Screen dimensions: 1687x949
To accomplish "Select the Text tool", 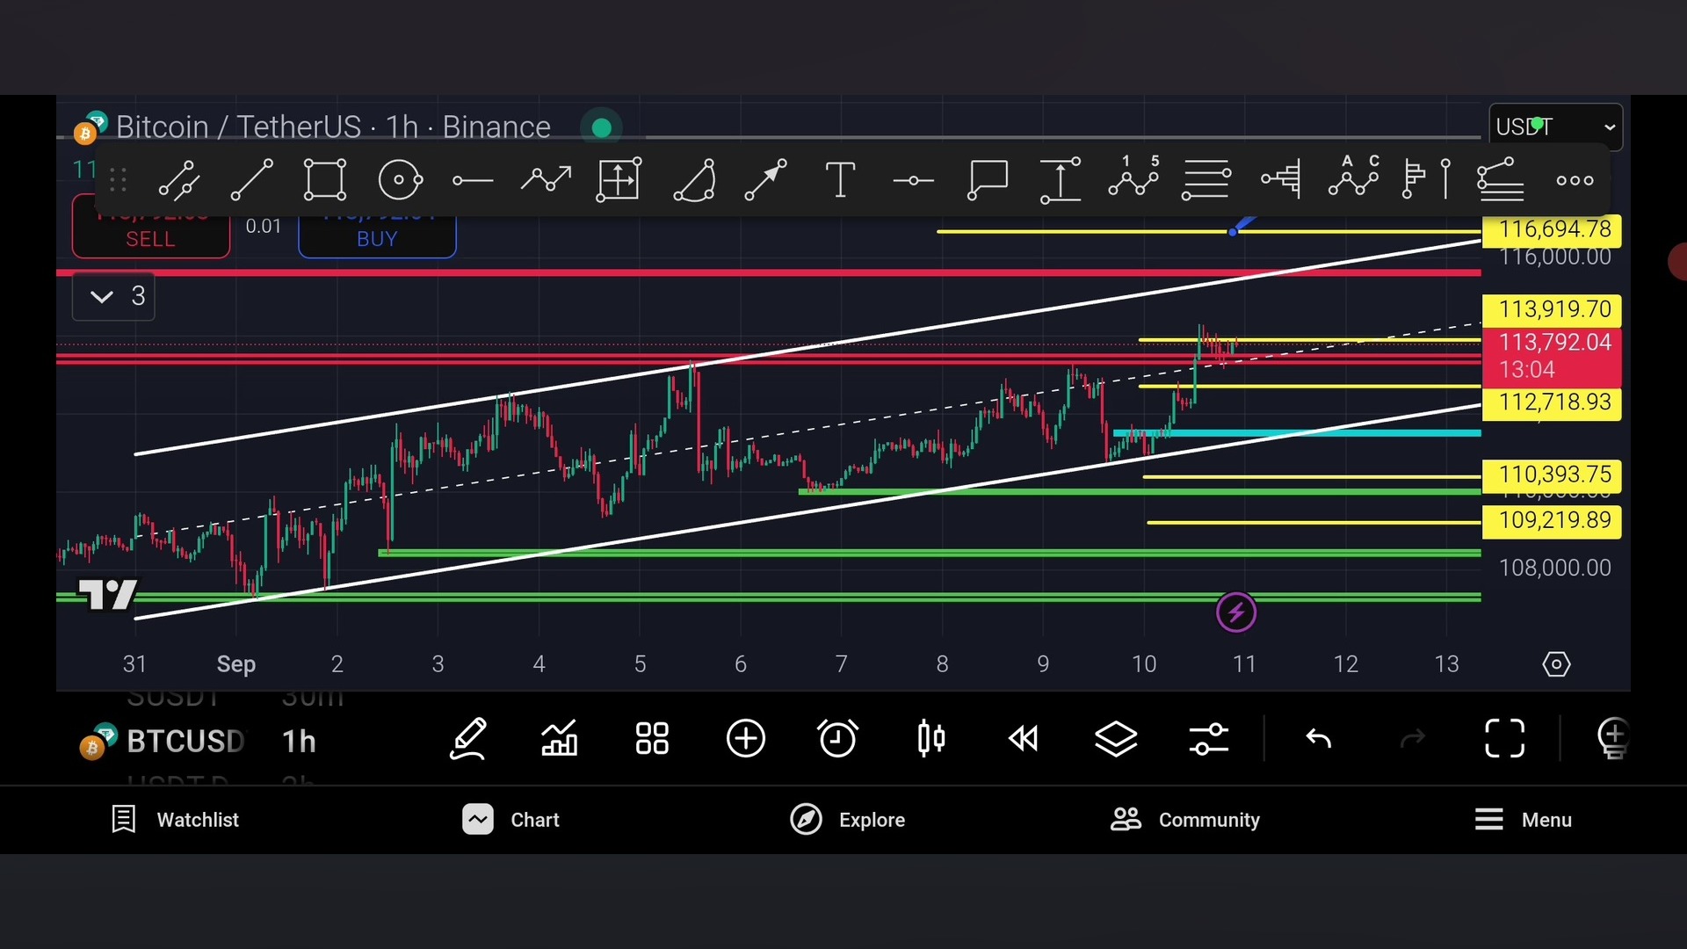I will coord(840,180).
